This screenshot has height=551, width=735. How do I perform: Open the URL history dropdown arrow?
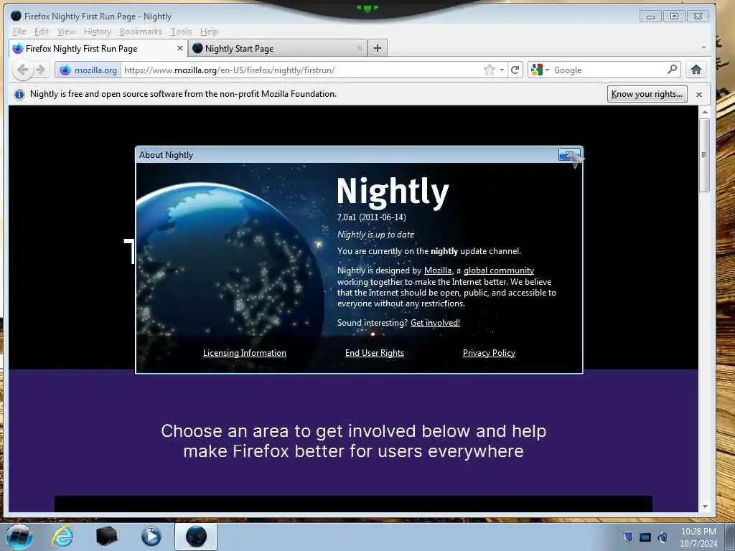point(502,70)
